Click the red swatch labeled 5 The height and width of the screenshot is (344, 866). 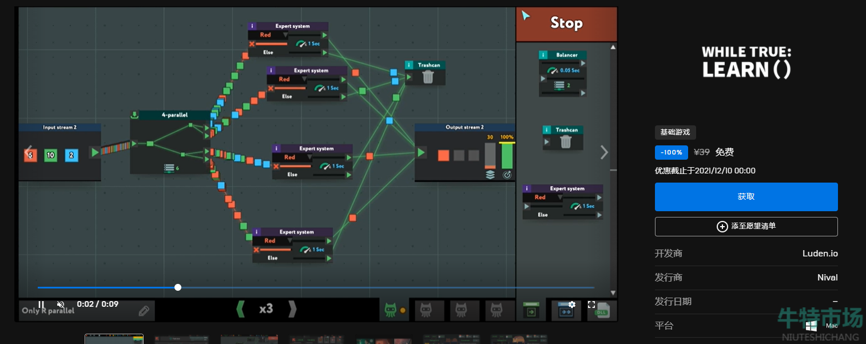[x=30, y=155]
